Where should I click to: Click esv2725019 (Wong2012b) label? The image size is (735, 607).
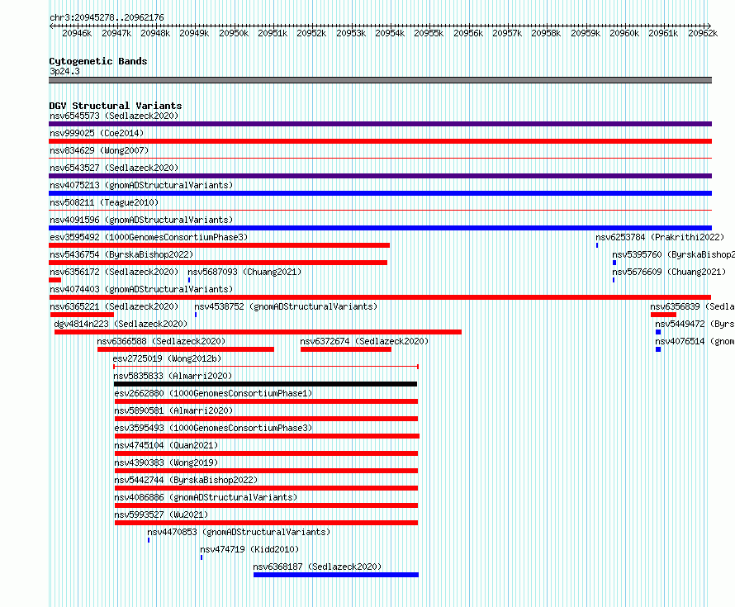click(167, 358)
